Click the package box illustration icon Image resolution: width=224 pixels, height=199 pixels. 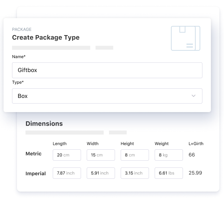point(185,38)
